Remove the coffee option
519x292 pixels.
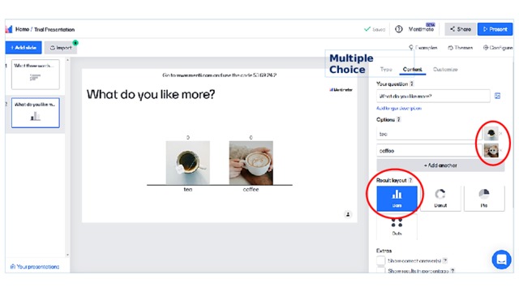click(x=501, y=150)
